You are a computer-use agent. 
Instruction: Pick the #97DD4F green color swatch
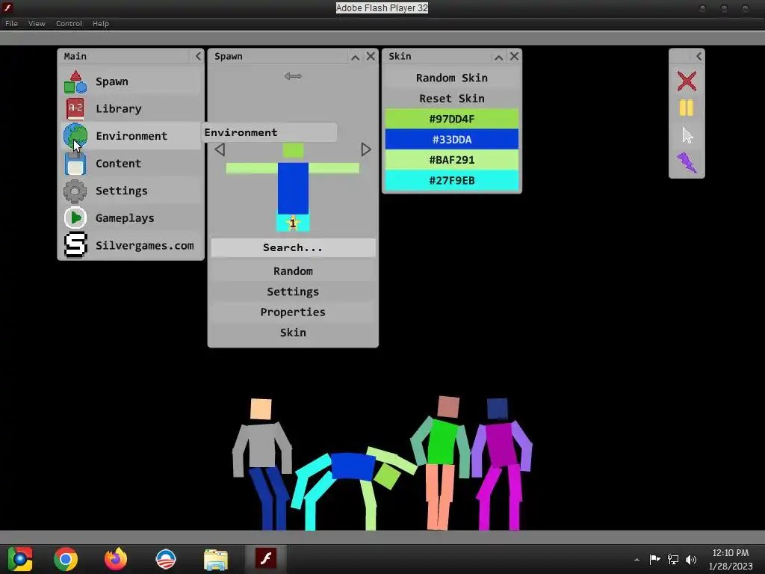click(x=452, y=119)
